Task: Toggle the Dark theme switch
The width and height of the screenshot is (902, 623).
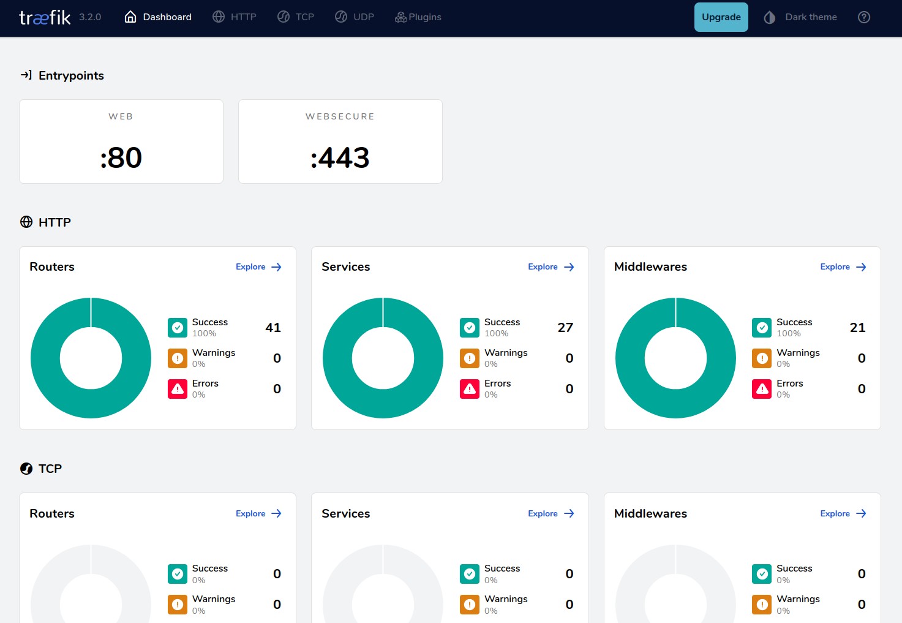Action: tap(800, 17)
